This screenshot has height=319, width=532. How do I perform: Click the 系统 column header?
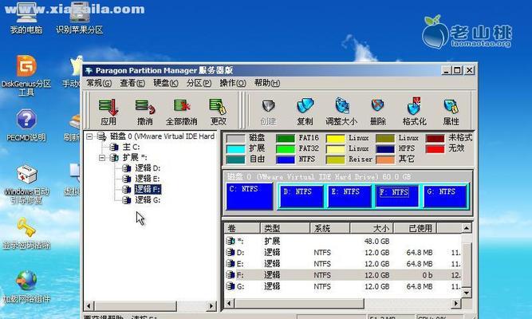click(329, 228)
